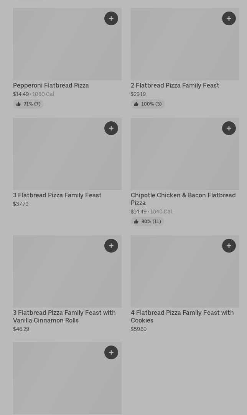Screen dimensions: 247x415
Task: Add Family Feast with Vanilla Cinnamon Rolls
Action: (x=111, y=246)
